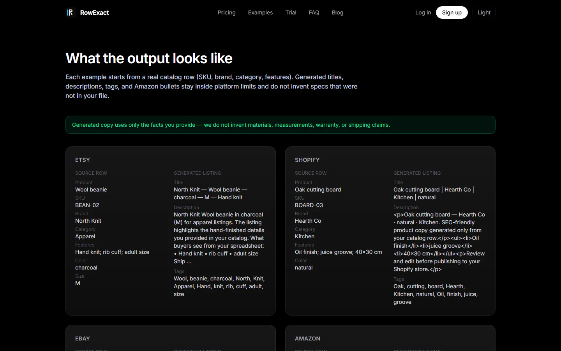Click the SHOPIFY card heading
This screenshot has width=561, height=351.
point(307,160)
